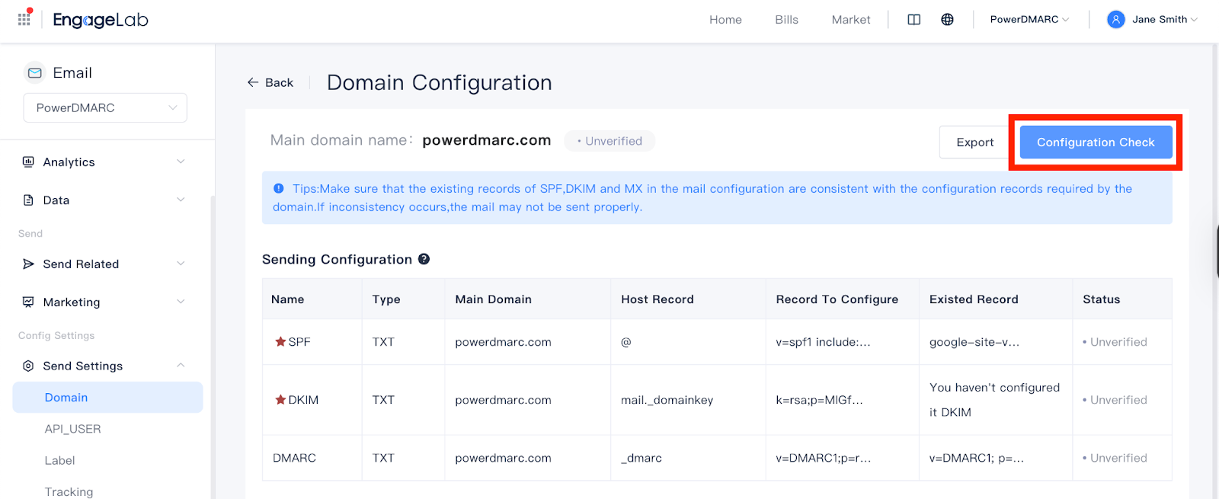Click the red star beside SPF
The width and height of the screenshot is (1219, 499).
tap(280, 341)
